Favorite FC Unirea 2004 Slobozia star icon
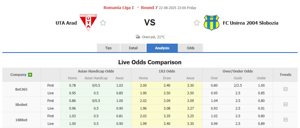The height and width of the screenshot is (128, 300). click(197, 23)
